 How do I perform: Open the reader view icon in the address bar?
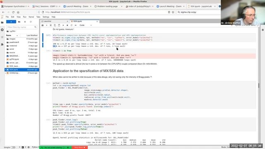tap(169, 12)
